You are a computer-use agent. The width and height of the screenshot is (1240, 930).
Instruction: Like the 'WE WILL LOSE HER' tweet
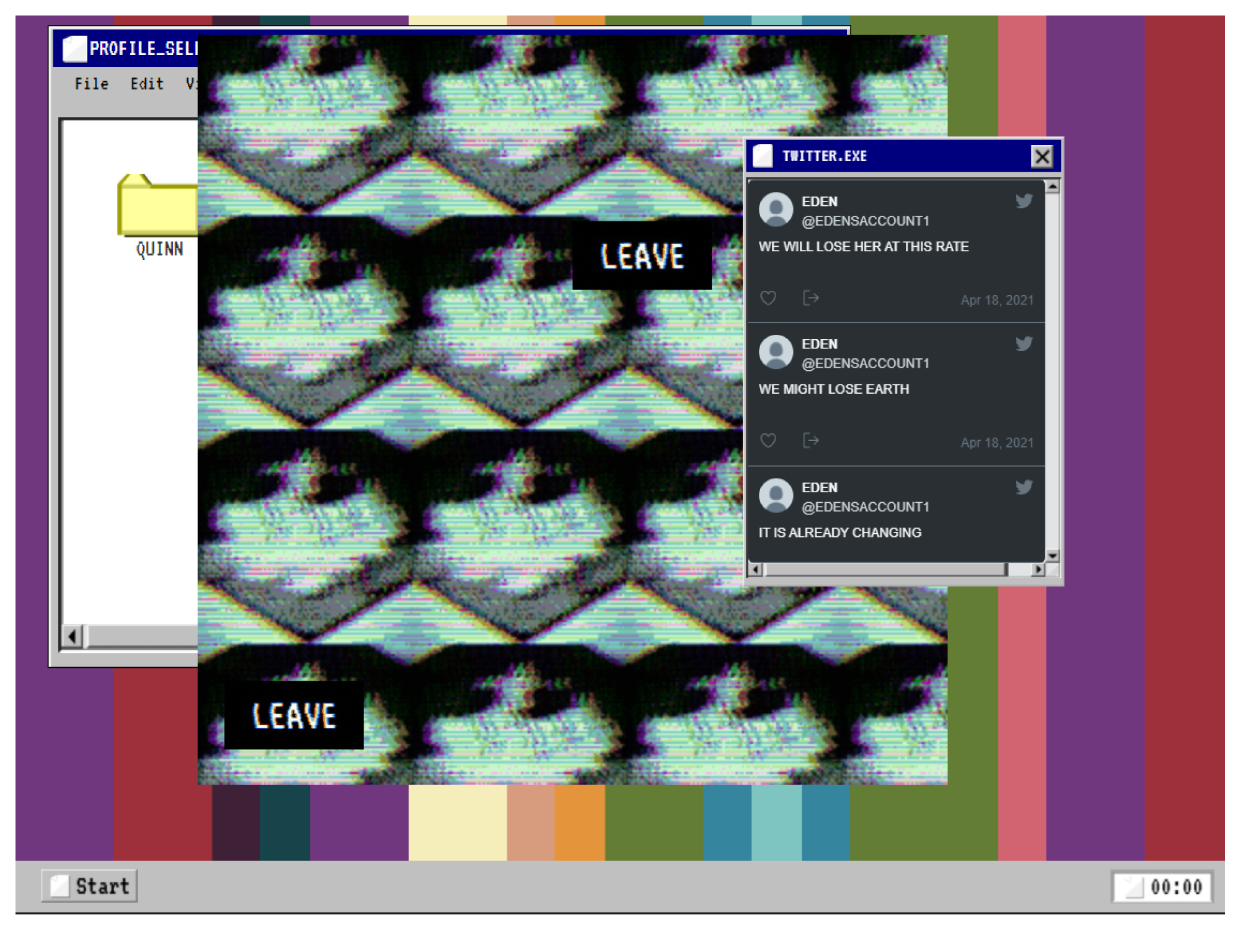[768, 298]
